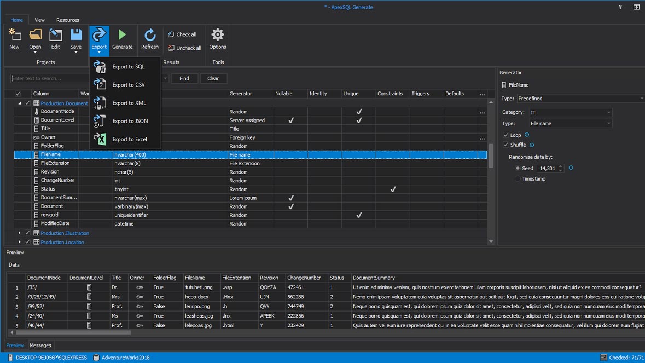Click the AdventureWorks2018 database icon
The image size is (645, 363).
tap(96, 357)
